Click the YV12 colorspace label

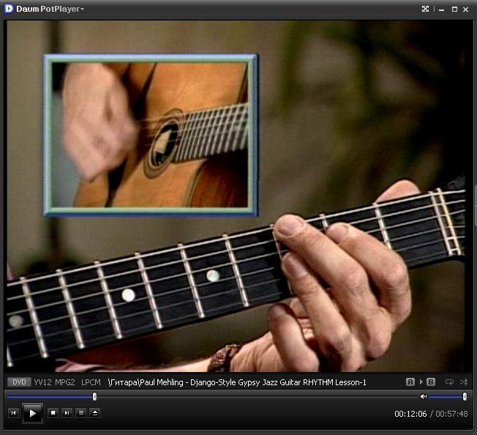coord(42,382)
